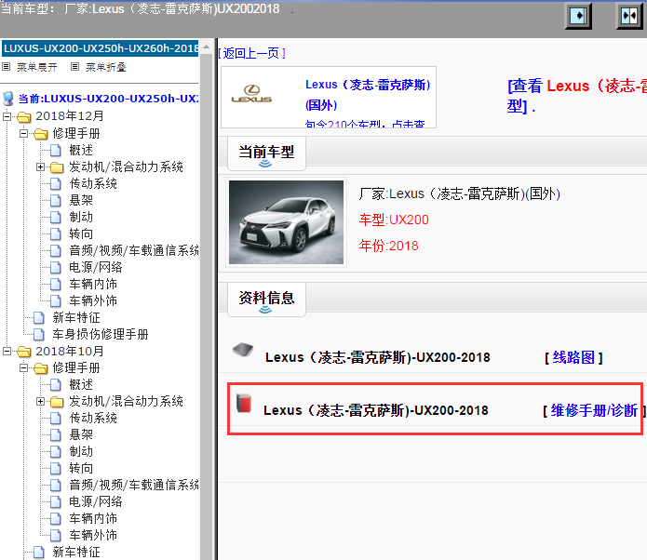Open 制动 under 2018年12月 manual
The height and width of the screenshot is (560, 647).
point(81,217)
